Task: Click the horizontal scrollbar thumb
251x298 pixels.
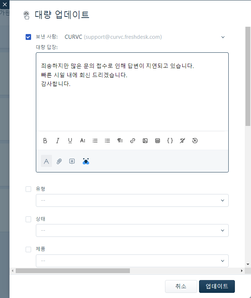Action: [x=73, y=271]
